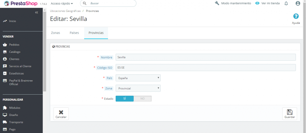The image size is (306, 133).
Task: Click Ubicaciones Geográficas breadcrumb link
Action: tap(65, 11)
